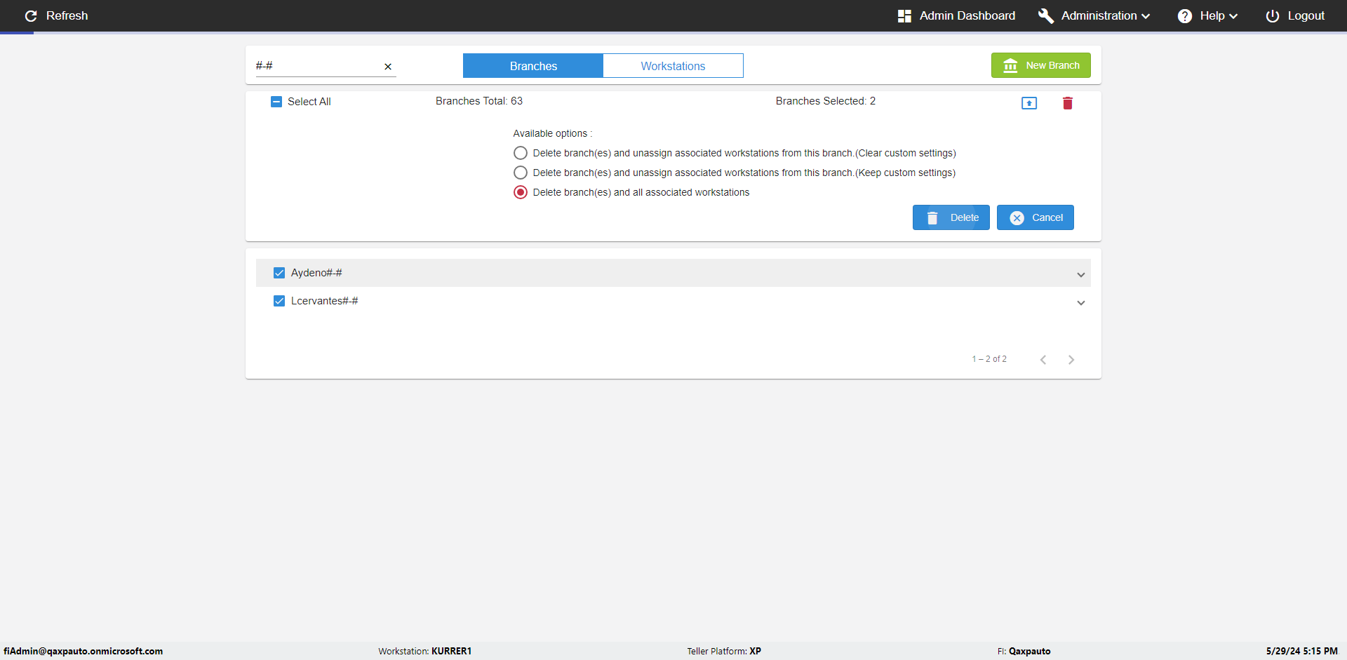The height and width of the screenshot is (660, 1347).
Task: Open the Admin Dashboard link
Action: pos(967,15)
